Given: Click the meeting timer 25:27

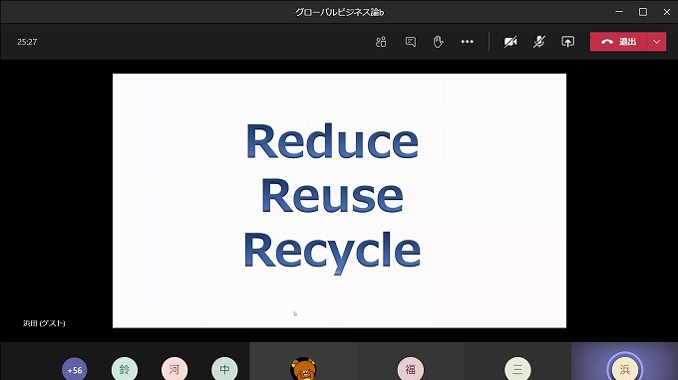Looking at the screenshot, I should (27, 42).
